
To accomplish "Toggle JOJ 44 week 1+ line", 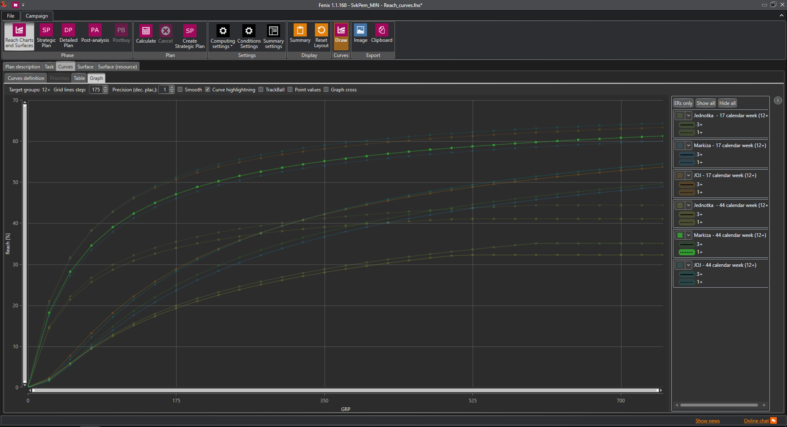I will tap(687, 282).
